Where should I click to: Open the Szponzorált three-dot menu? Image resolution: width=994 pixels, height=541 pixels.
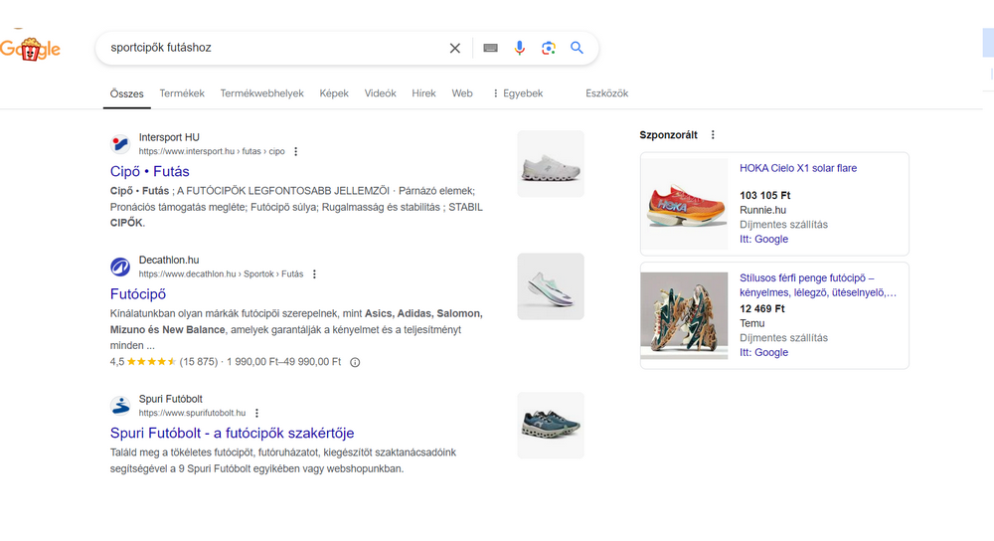pos(713,134)
